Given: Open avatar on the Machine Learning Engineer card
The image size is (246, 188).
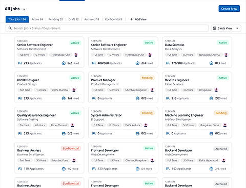Looking at the screenshot, I should [x=225, y=125].
